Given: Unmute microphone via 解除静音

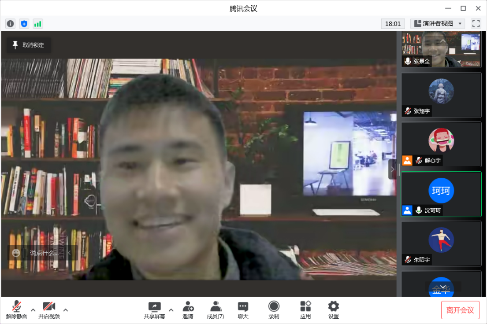Looking at the screenshot, I should pyautogui.click(x=17, y=310).
